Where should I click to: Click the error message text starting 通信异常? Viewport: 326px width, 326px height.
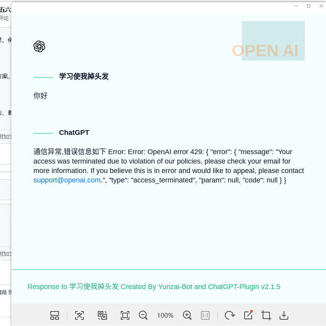pyautogui.click(x=169, y=166)
